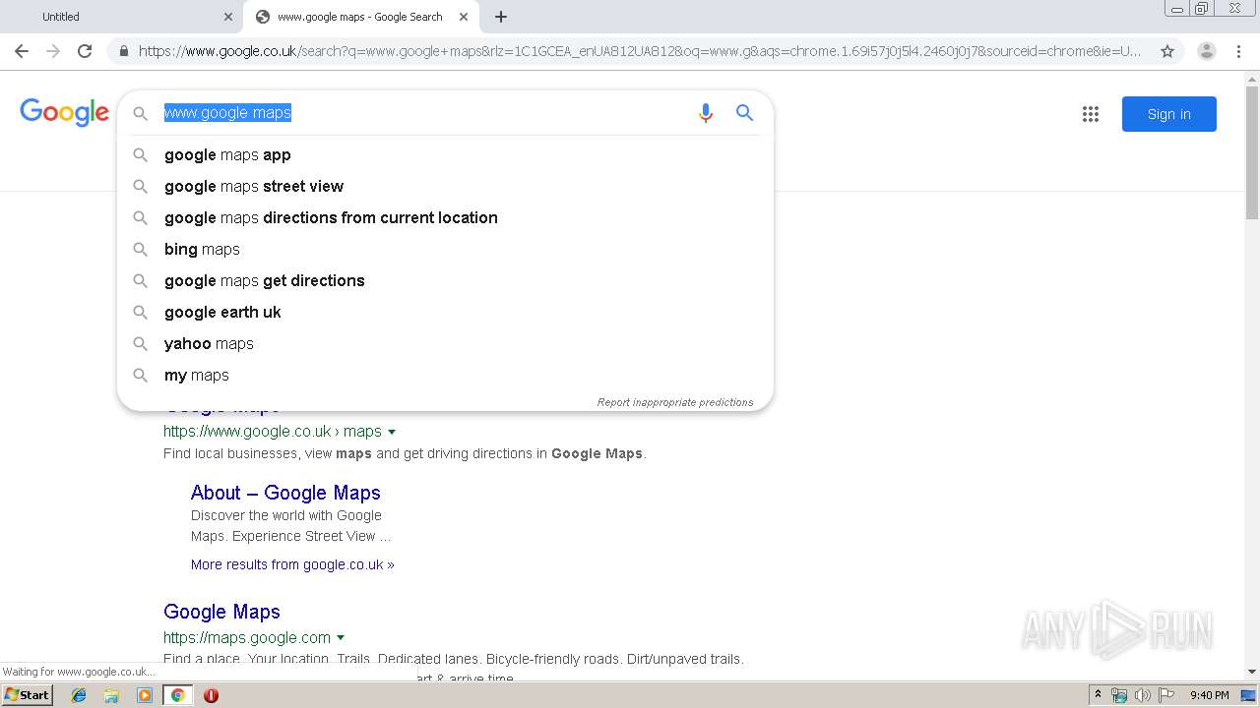
Task: Click the browser forward arrow
Action: tap(53, 51)
